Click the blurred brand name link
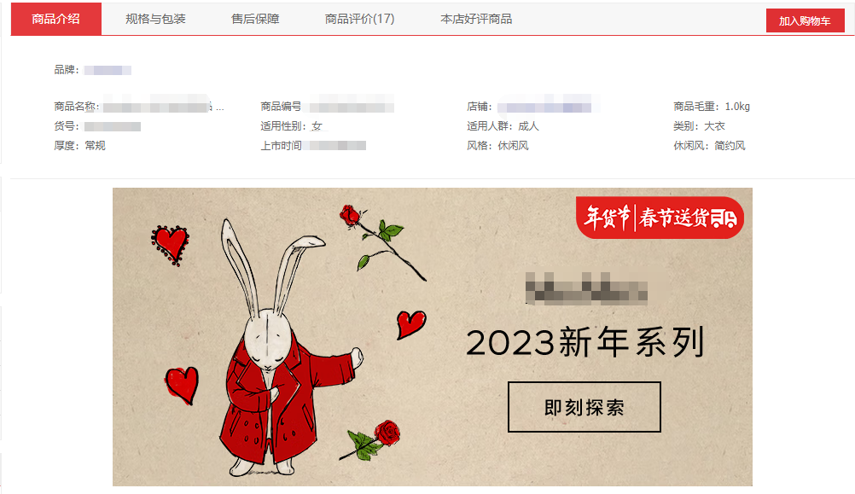This screenshot has height=494, width=855. pyautogui.click(x=108, y=70)
